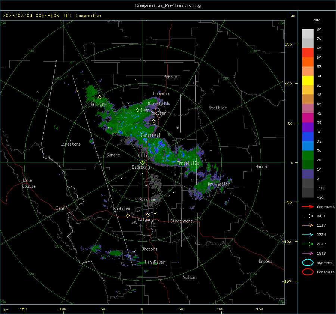This screenshot has height=314, width=336.
Task: Click the Calgary city label
Action: tap(146, 220)
